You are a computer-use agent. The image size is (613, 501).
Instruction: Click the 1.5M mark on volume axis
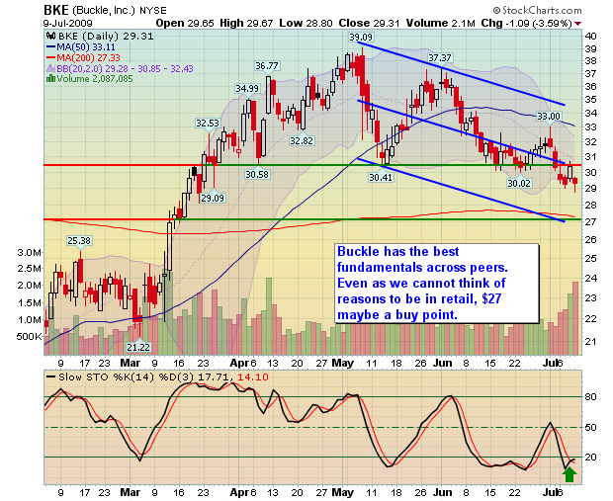coord(29,302)
